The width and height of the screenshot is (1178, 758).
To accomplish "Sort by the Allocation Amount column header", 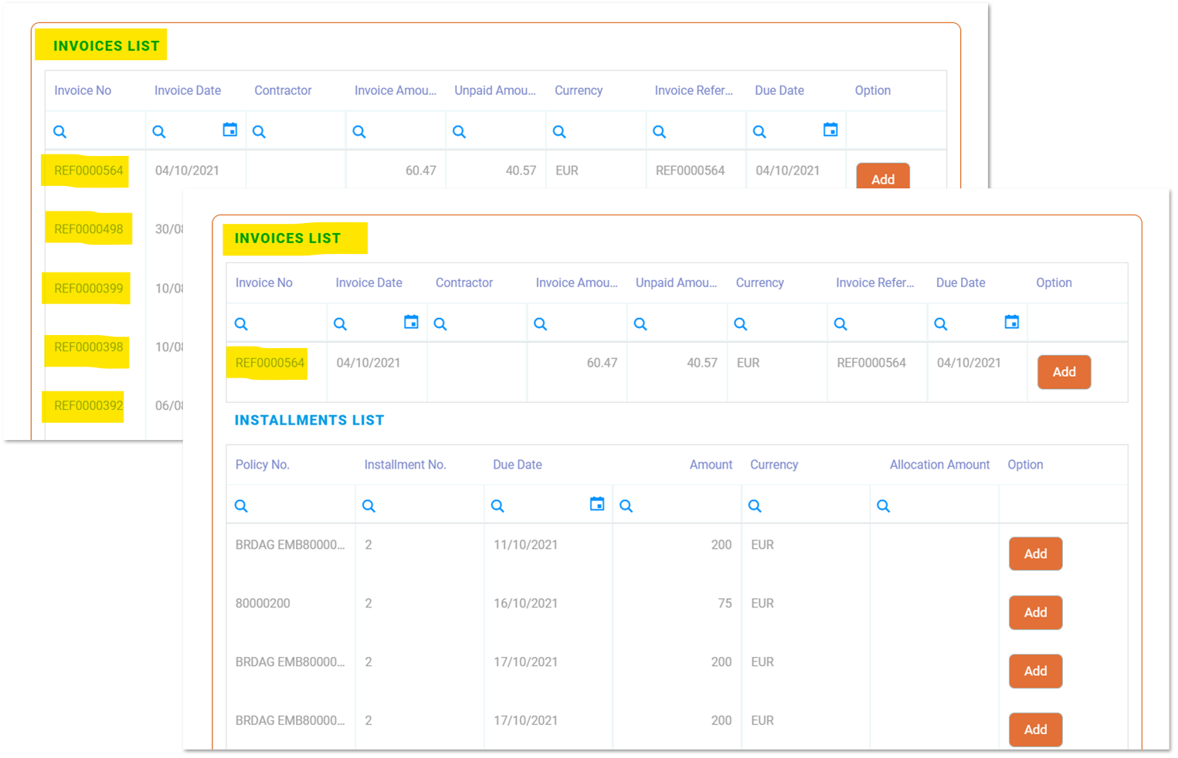I will pyautogui.click(x=939, y=465).
